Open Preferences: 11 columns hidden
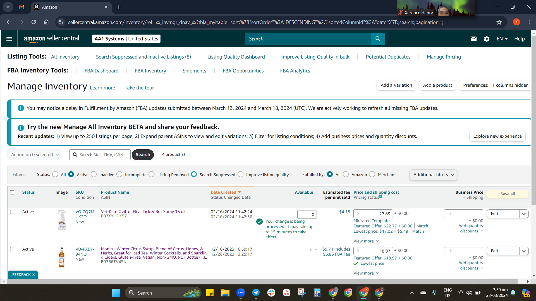This screenshot has height=301, width=536. tap(496, 85)
